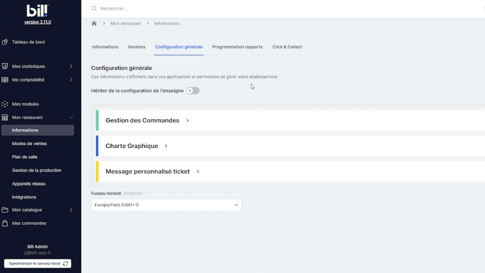485x273 pixels.
Task: Click the Mes modules icon
Action: [x=5, y=104]
